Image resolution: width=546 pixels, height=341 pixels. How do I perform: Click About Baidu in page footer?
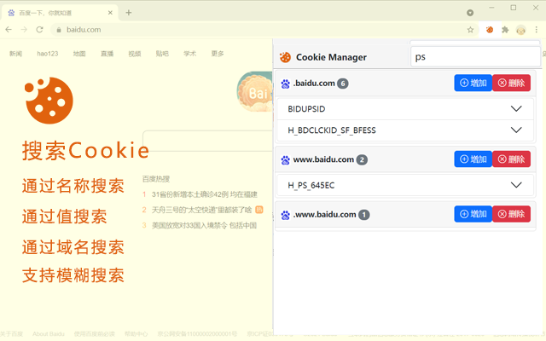pos(49,334)
